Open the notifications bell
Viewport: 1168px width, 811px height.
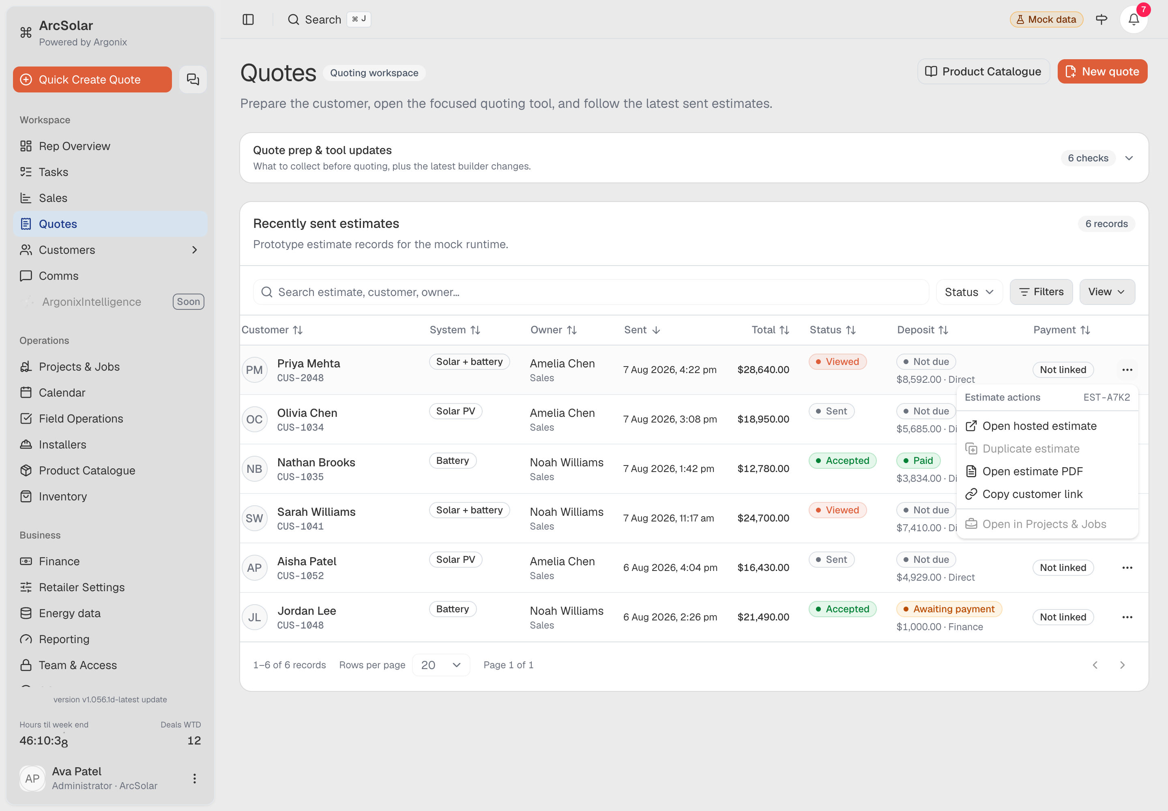(1134, 19)
